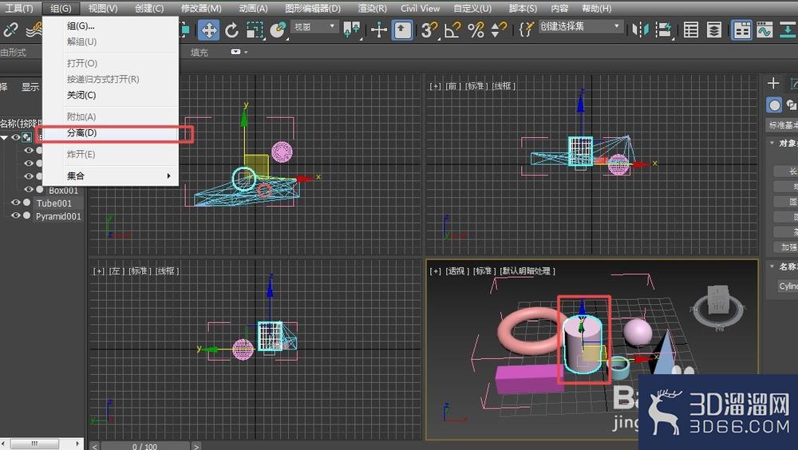The image size is (798, 450).
Task: Toggle the Scene Explorer icon
Action: (x=690, y=30)
